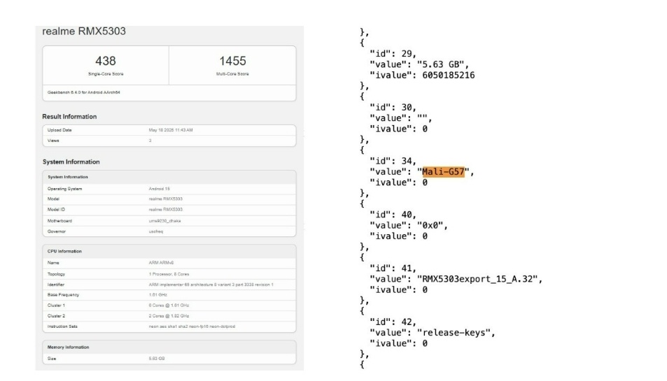667x381 pixels.
Task: Click the Model ID row value
Action: [165, 209]
